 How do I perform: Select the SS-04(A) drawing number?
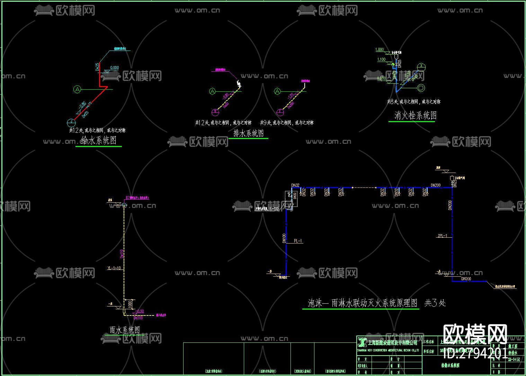click(514, 359)
